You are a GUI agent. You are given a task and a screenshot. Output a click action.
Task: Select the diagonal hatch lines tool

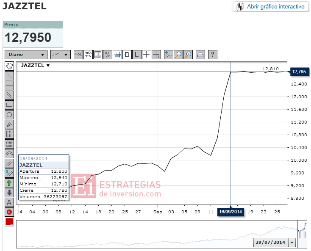[9, 163]
